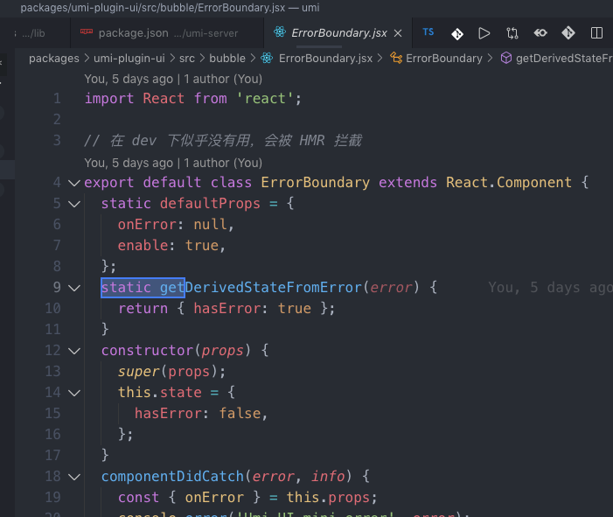This screenshot has height=517, width=613.
Task: Collapse this.state fold arrow on line 14
Action: [x=74, y=393]
